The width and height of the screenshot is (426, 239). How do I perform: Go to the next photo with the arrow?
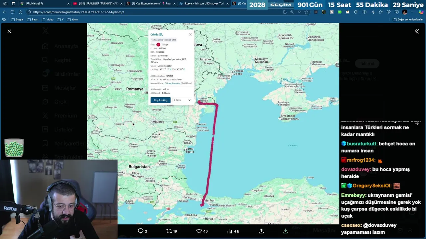[x=417, y=123]
